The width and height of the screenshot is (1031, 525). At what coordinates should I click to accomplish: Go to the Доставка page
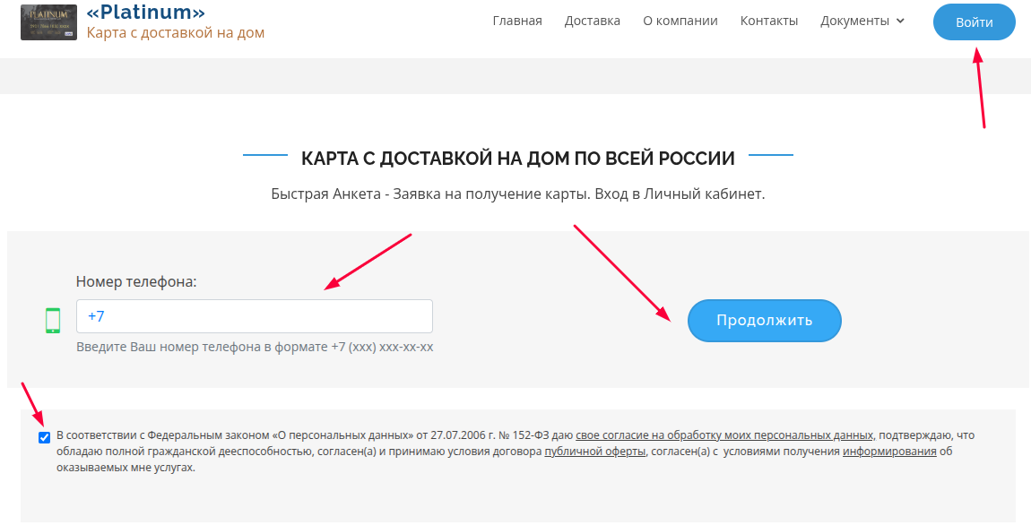tap(593, 21)
